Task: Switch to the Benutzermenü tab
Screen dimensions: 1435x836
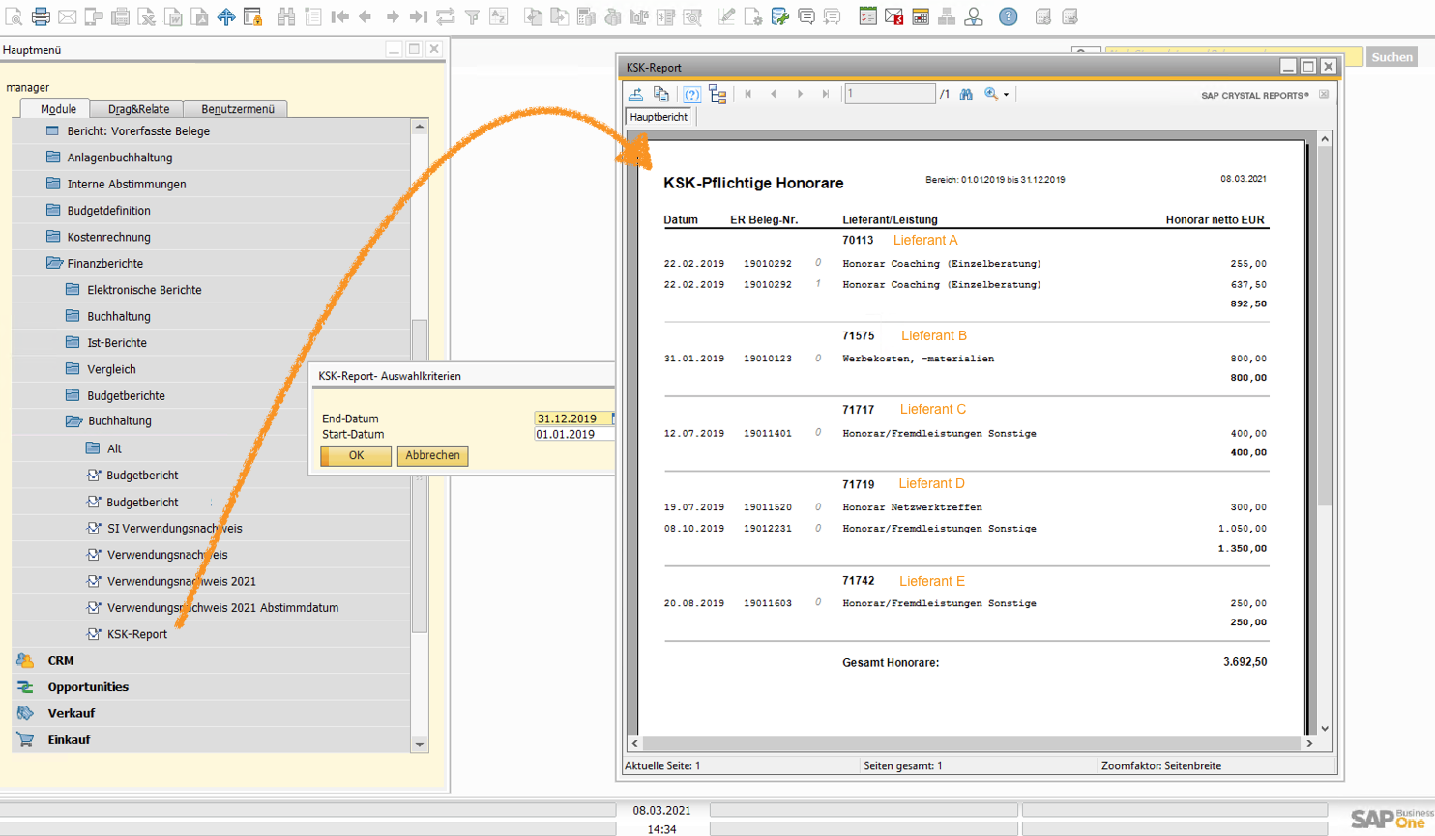Action: point(237,109)
